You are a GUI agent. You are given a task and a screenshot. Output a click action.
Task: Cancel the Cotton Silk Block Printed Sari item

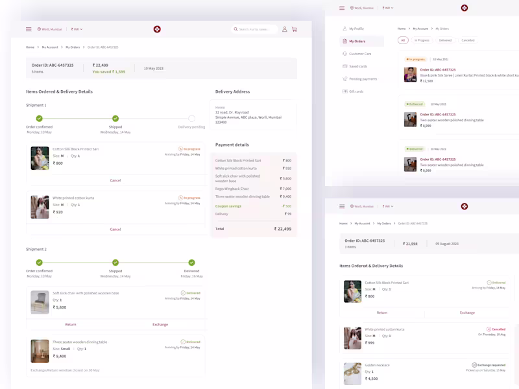click(x=115, y=180)
